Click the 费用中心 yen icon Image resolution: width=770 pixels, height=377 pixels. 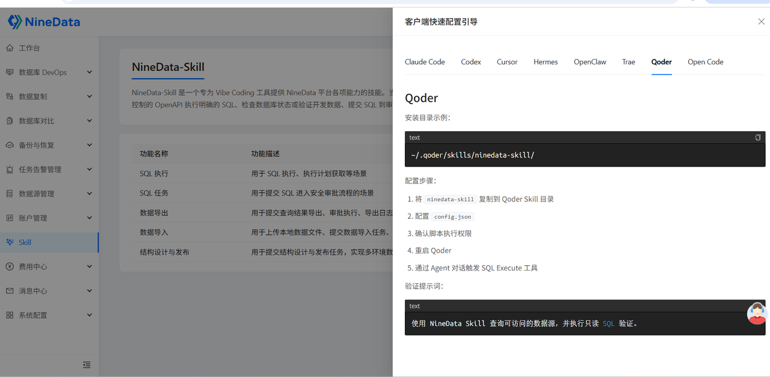pyautogui.click(x=10, y=266)
